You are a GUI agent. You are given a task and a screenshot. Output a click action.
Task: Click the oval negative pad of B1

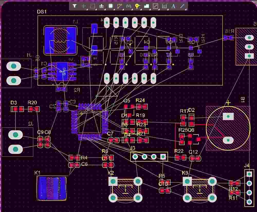pyautogui.click(x=228, y=140)
